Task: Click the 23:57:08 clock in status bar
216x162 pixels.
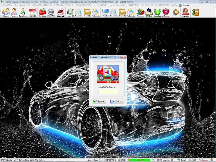Action: [122, 160]
